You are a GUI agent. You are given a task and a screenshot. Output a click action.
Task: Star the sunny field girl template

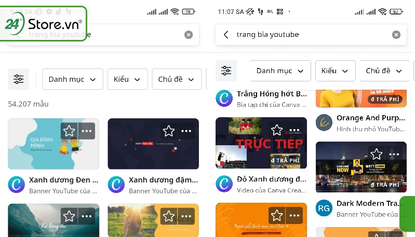(169, 216)
